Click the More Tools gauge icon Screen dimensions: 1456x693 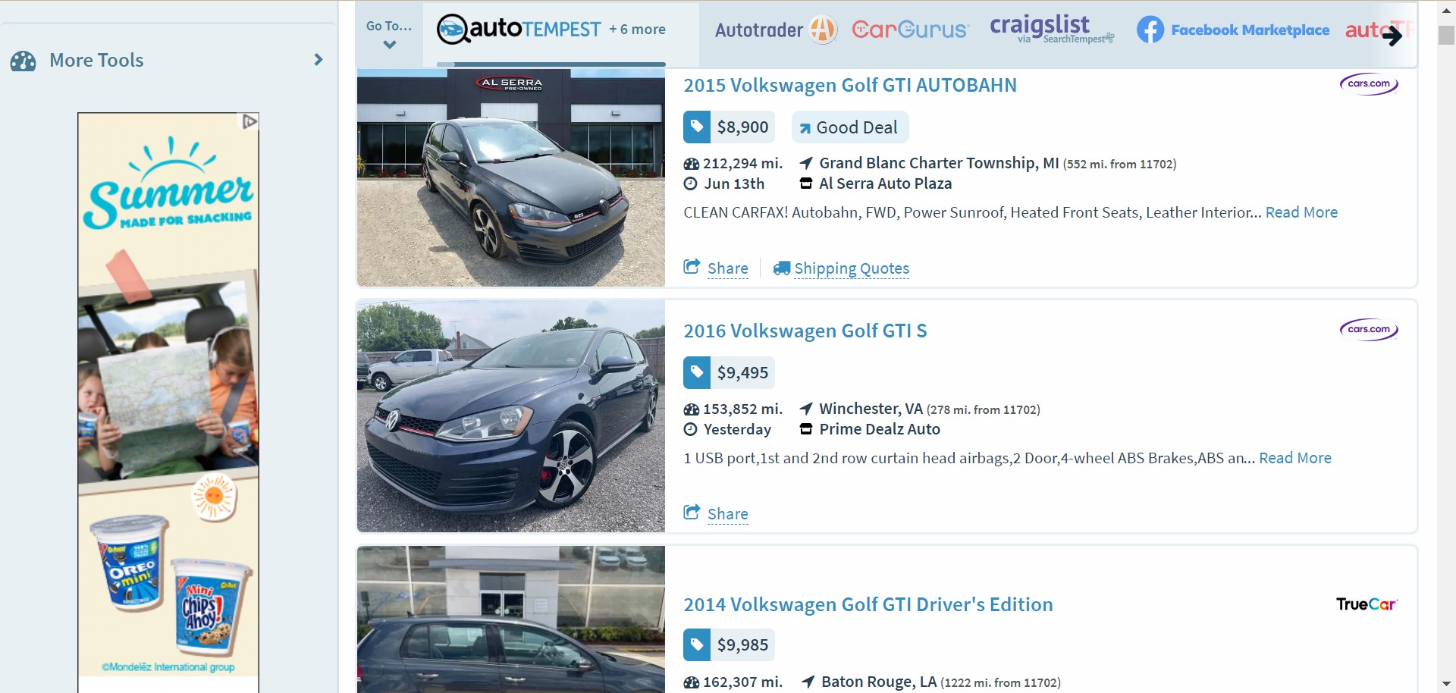click(24, 61)
